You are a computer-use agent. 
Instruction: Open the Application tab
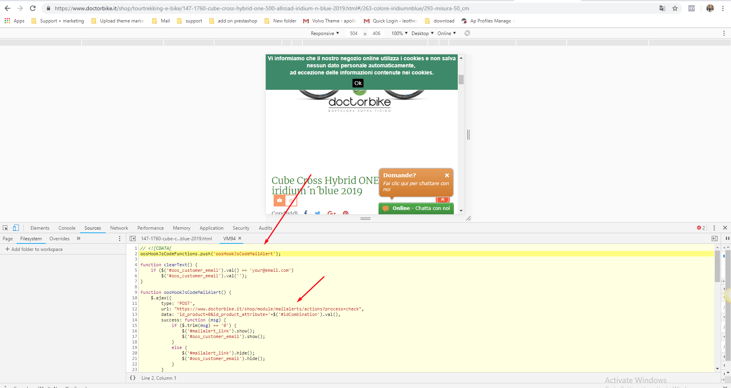click(211, 228)
